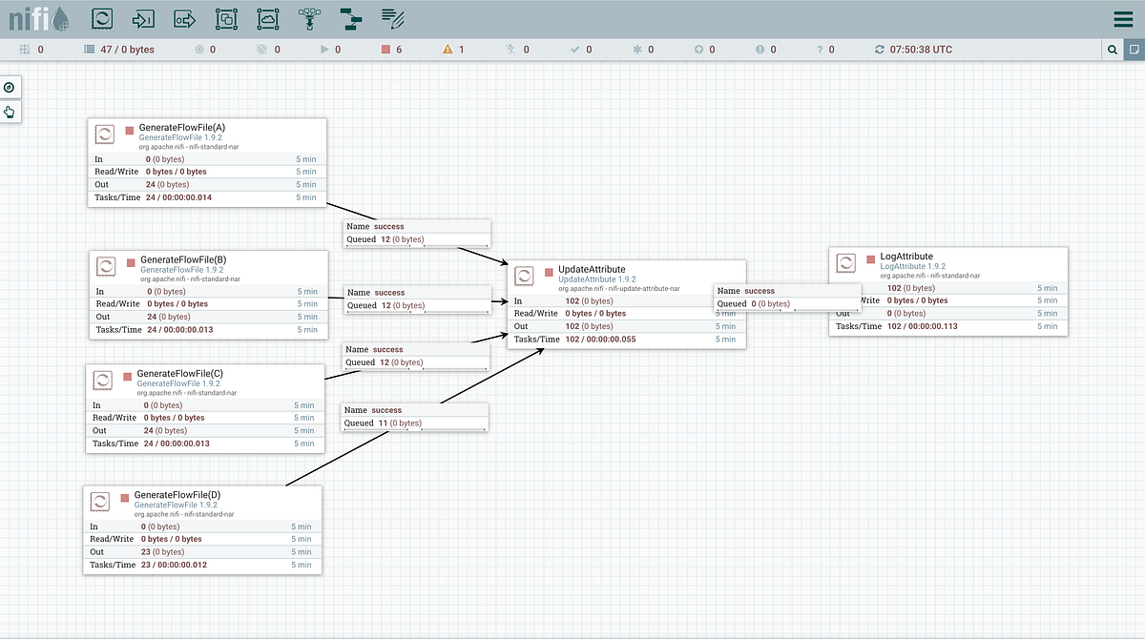
Task: Open the search magnifier icon
Action: click(x=1113, y=50)
